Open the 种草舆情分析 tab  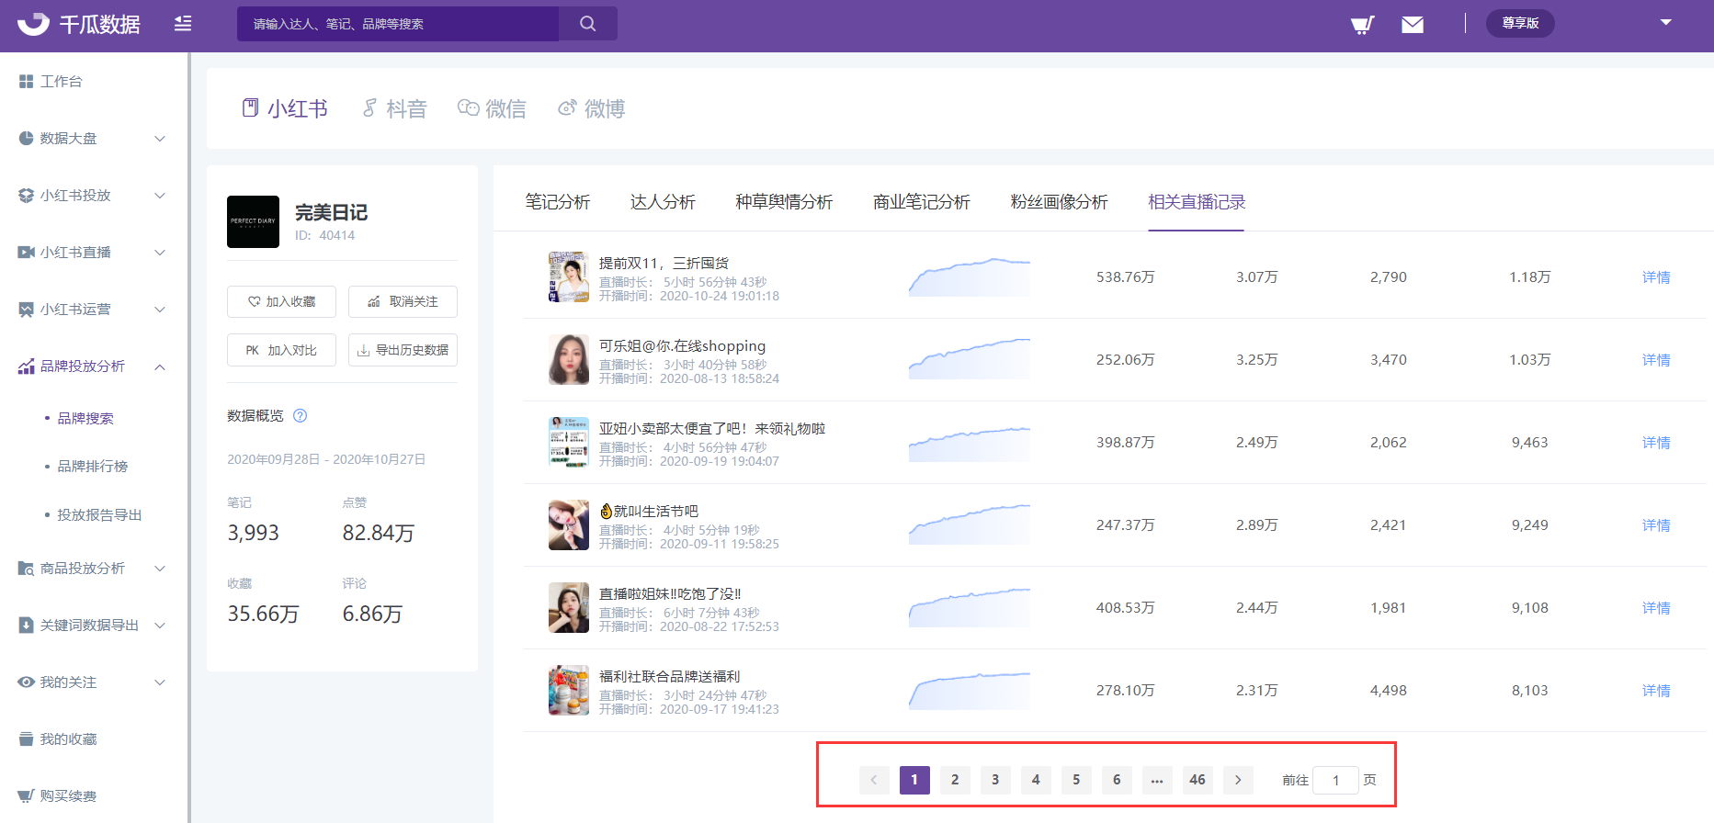[x=784, y=202]
